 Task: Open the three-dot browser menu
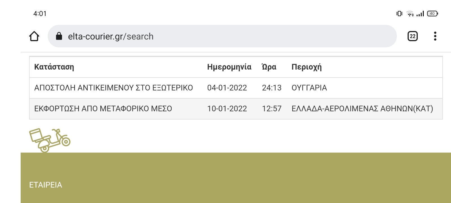click(435, 36)
